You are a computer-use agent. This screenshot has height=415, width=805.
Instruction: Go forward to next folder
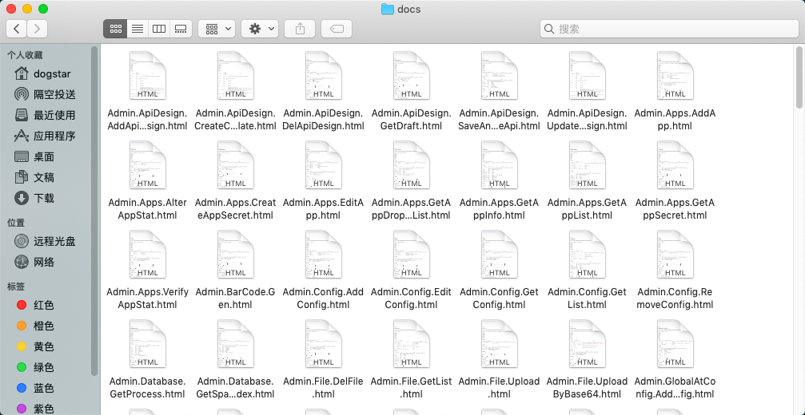click(x=37, y=29)
